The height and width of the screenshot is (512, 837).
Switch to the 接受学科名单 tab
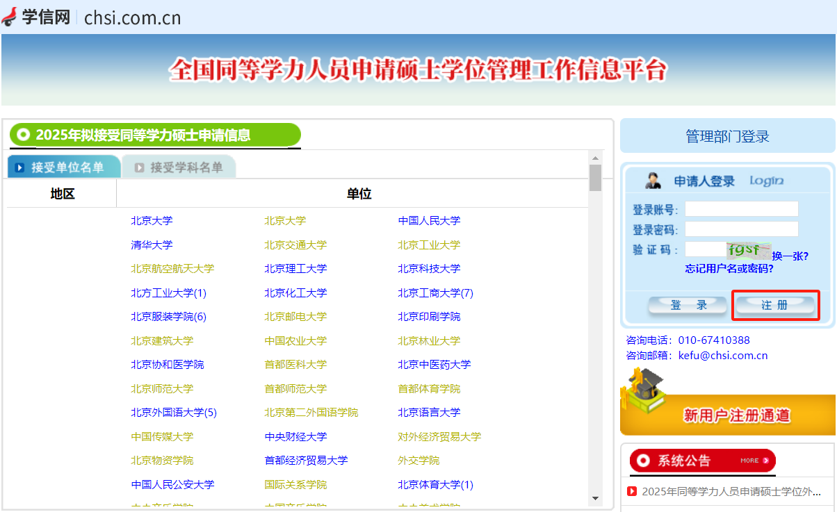(x=179, y=167)
